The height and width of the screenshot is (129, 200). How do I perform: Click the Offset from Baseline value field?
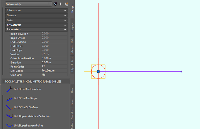tap(54, 59)
